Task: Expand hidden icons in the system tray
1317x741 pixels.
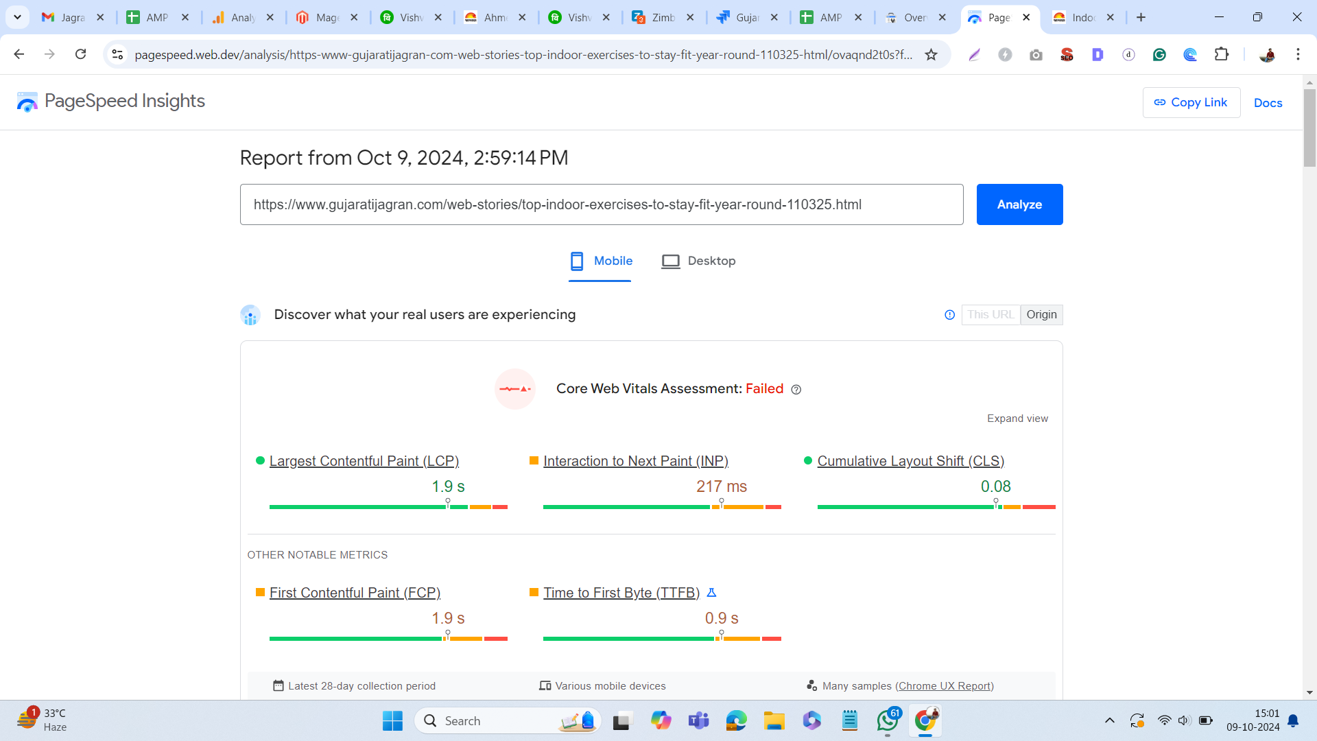Action: [1109, 720]
